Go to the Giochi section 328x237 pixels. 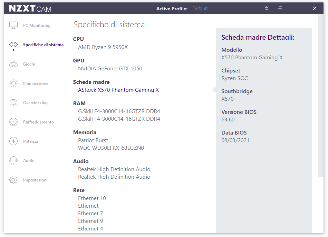pyautogui.click(x=29, y=64)
